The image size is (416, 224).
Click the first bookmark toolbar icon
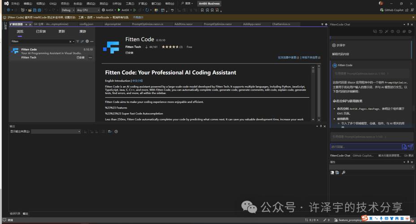[x=202, y=10]
